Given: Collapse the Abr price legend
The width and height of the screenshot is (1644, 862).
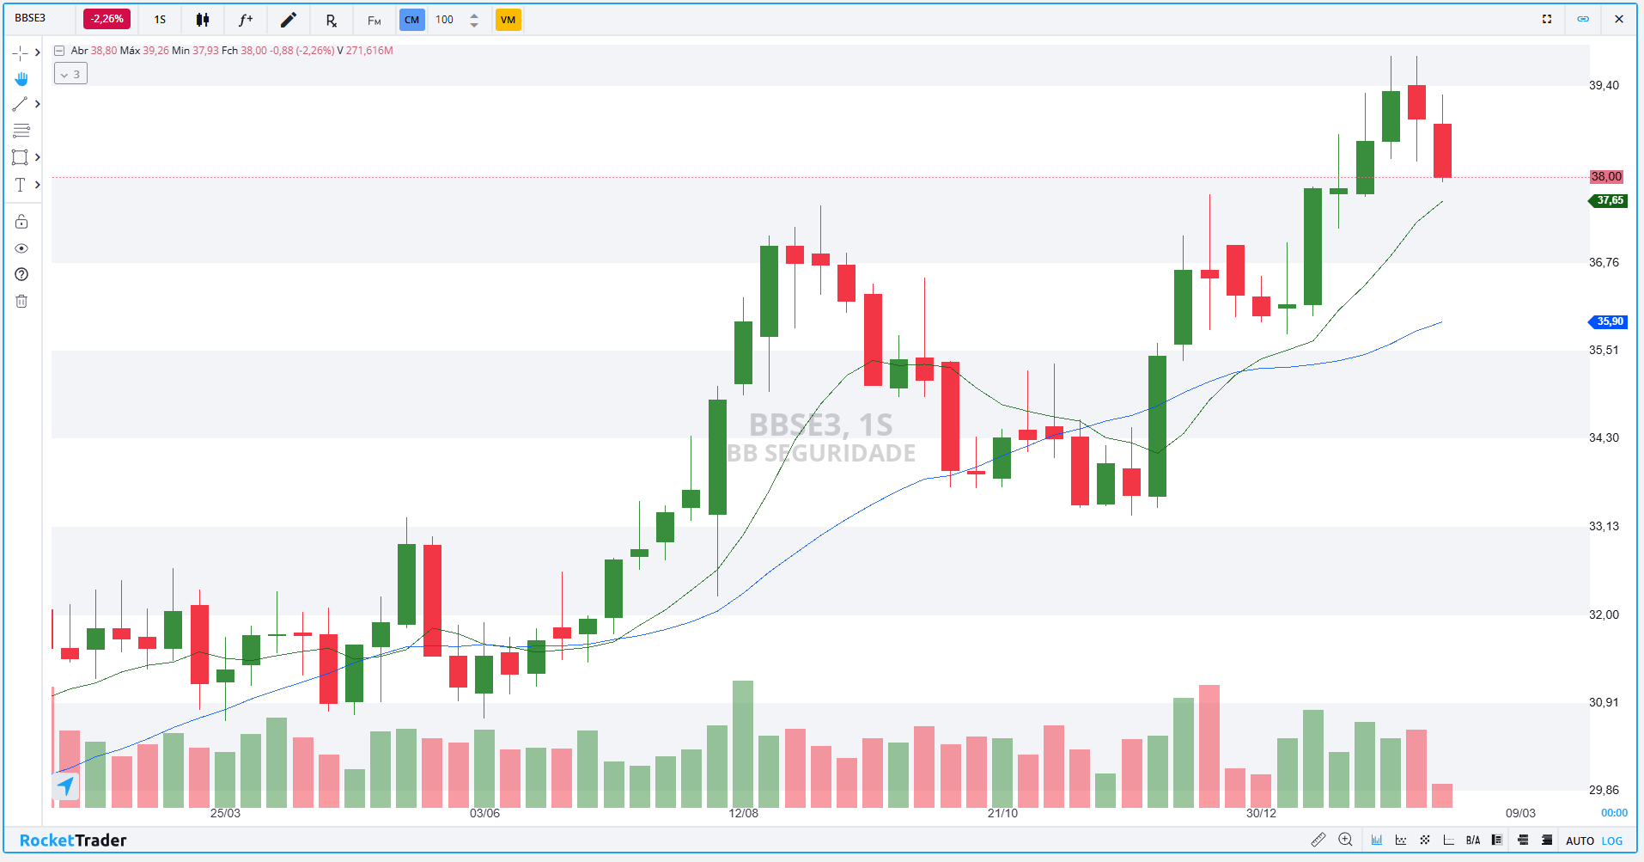Looking at the screenshot, I should click(x=58, y=50).
